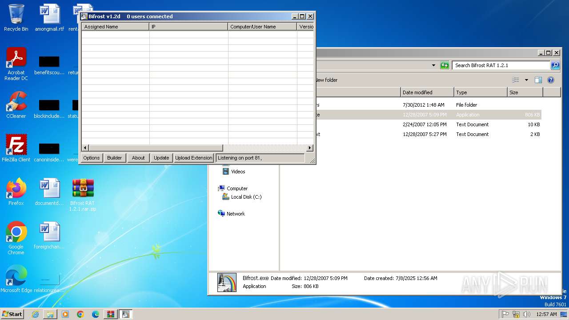Click the Update button in Bifrost
569x320 pixels.
coord(161,158)
